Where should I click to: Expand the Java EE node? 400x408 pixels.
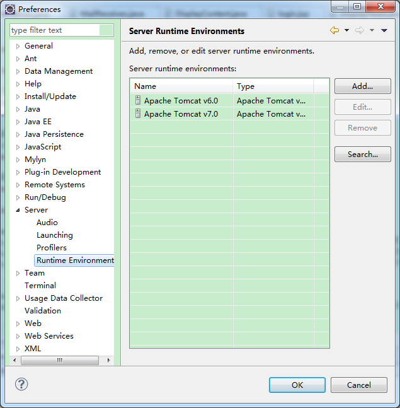click(18, 122)
